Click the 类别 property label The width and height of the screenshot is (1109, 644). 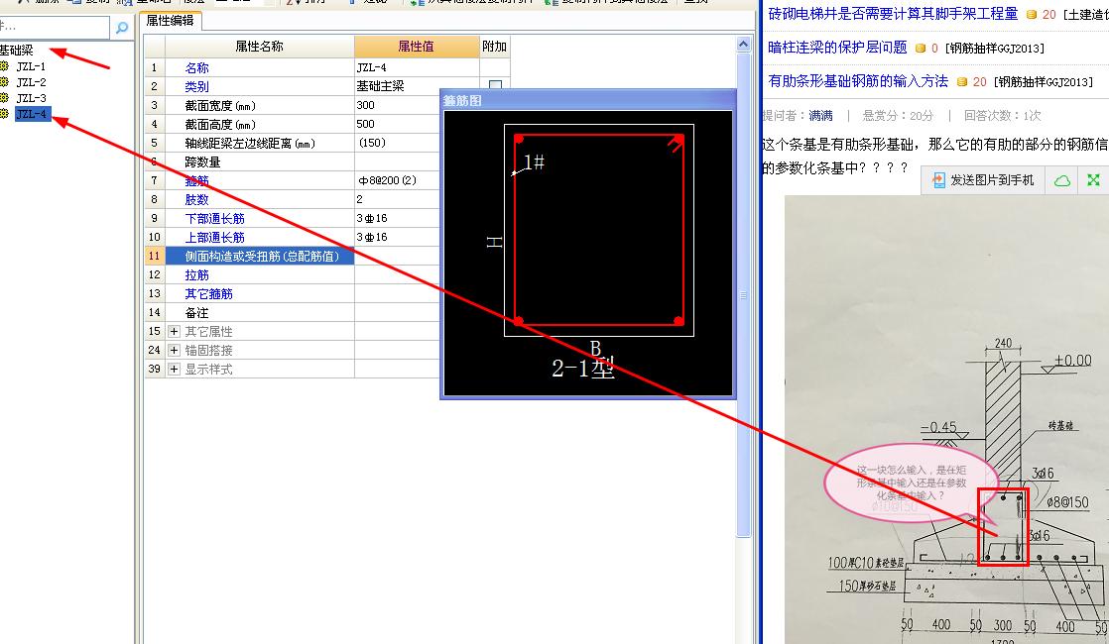point(196,86)
